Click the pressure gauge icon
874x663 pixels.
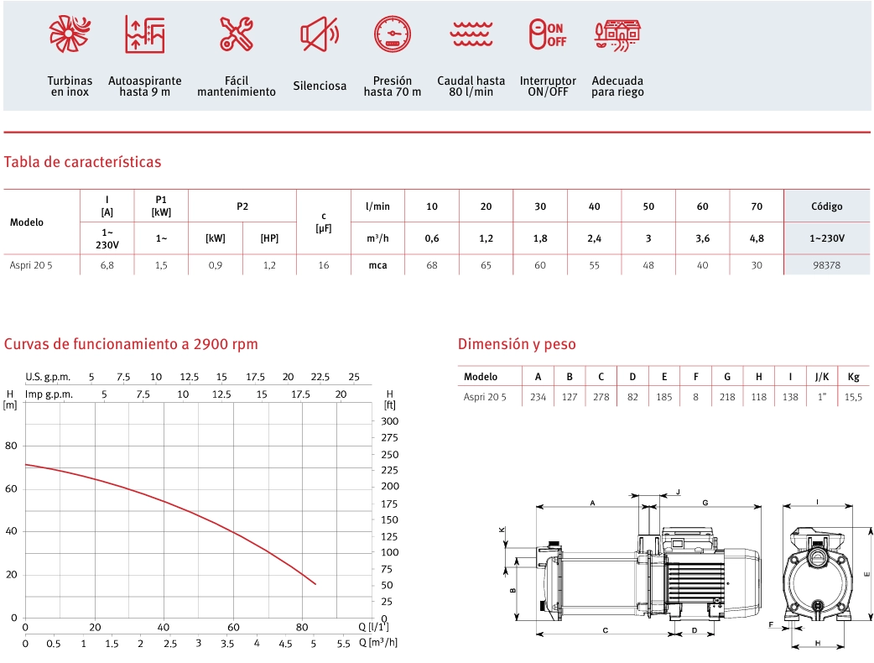393,34
